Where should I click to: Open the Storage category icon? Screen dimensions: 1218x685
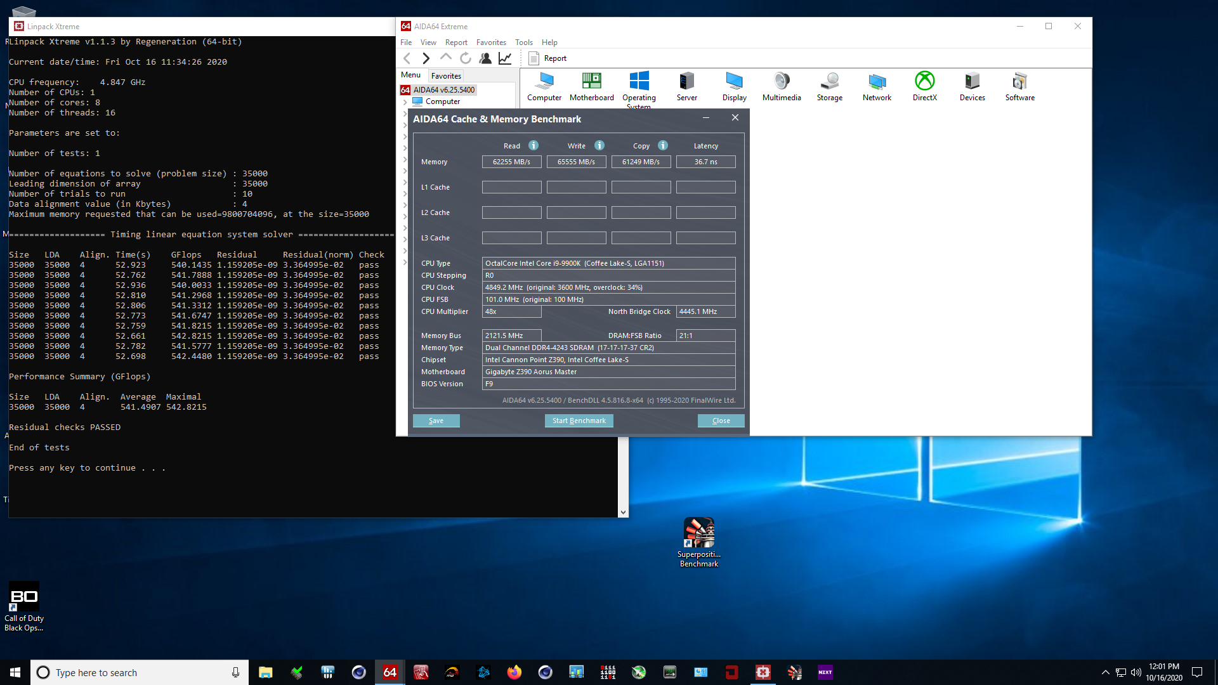(x=830, y=87)
